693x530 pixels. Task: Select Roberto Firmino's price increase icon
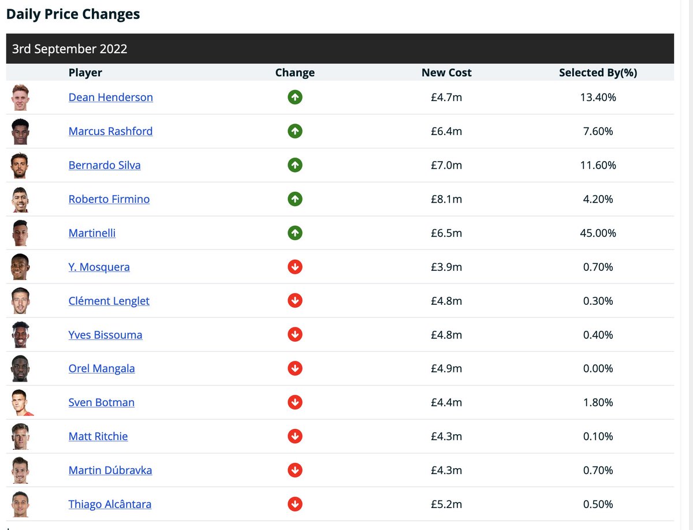295,199
